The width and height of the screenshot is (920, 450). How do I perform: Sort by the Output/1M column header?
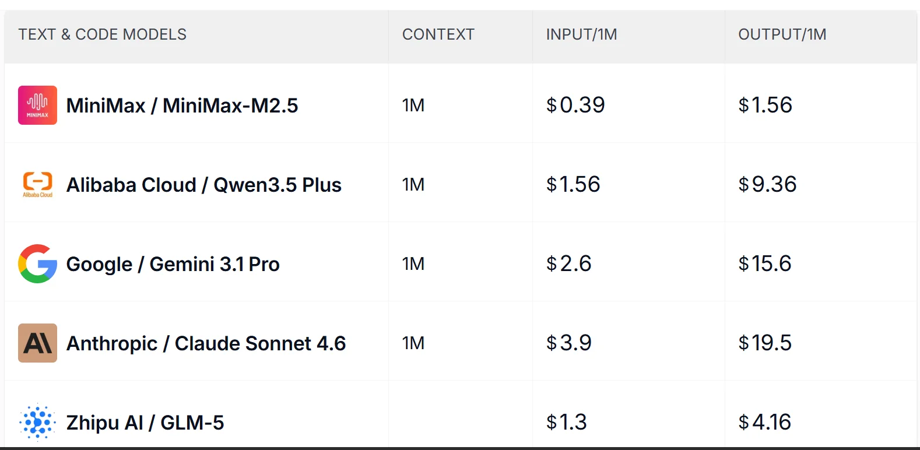(782, 34)
